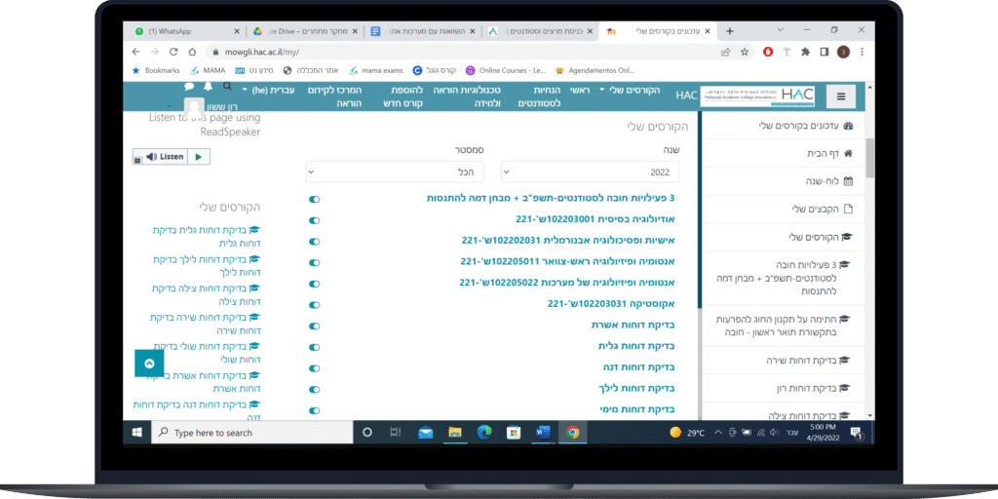The height and width of the screenshot is (499, 998).
Task: Open דף הבית home icon in sidebar
Action: click(847, 153)
